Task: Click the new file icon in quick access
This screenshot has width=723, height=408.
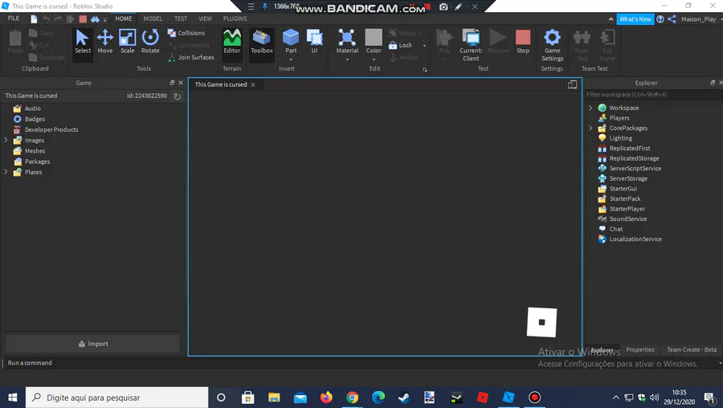Action: click(34, 19)
